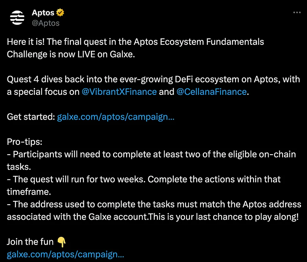Click the gold verified badge beside Aptos
Viewport: 307px width, 262px height.
(60, 13)
